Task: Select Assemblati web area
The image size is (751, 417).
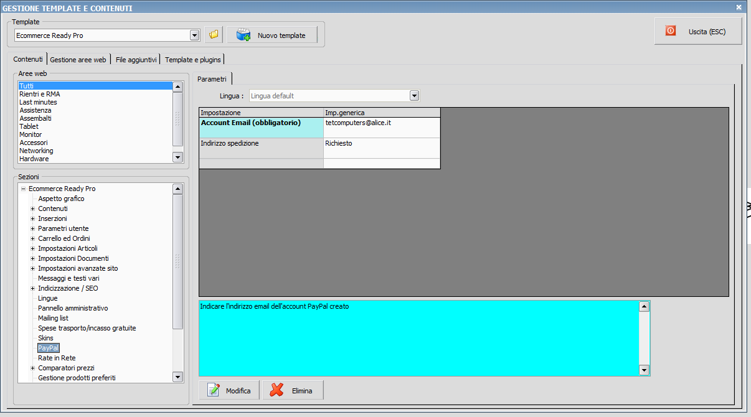Action: pyautogui.click(x=95, y=118)
